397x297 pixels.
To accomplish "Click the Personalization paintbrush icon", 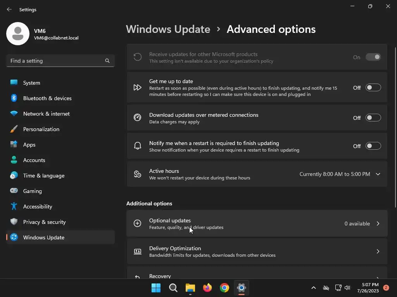I will [x=14, y=129].
